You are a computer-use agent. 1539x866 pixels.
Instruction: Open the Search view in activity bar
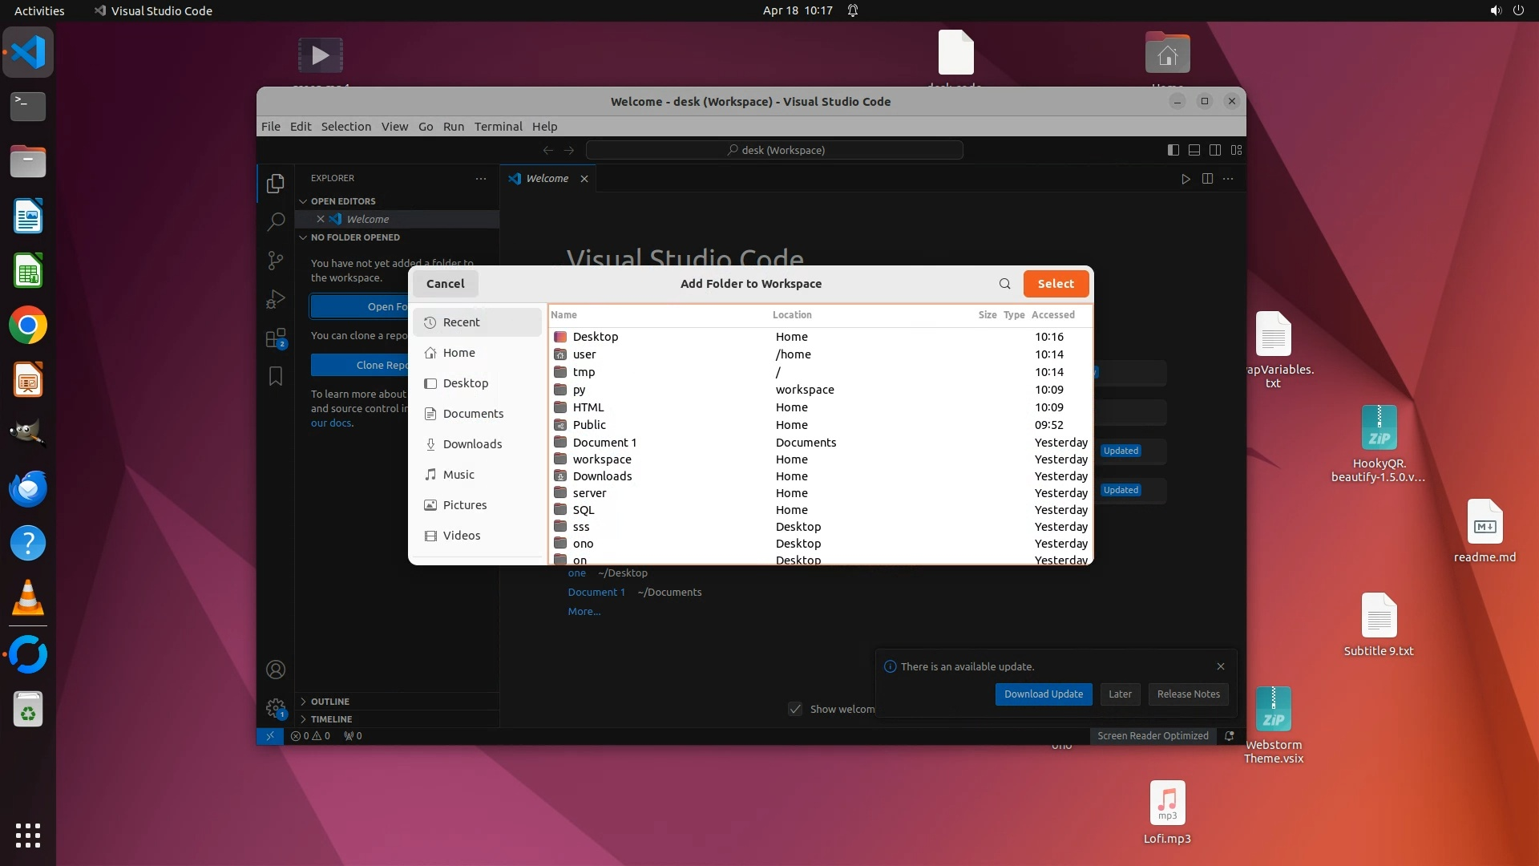pyautogui.click(x=276, y=221)
